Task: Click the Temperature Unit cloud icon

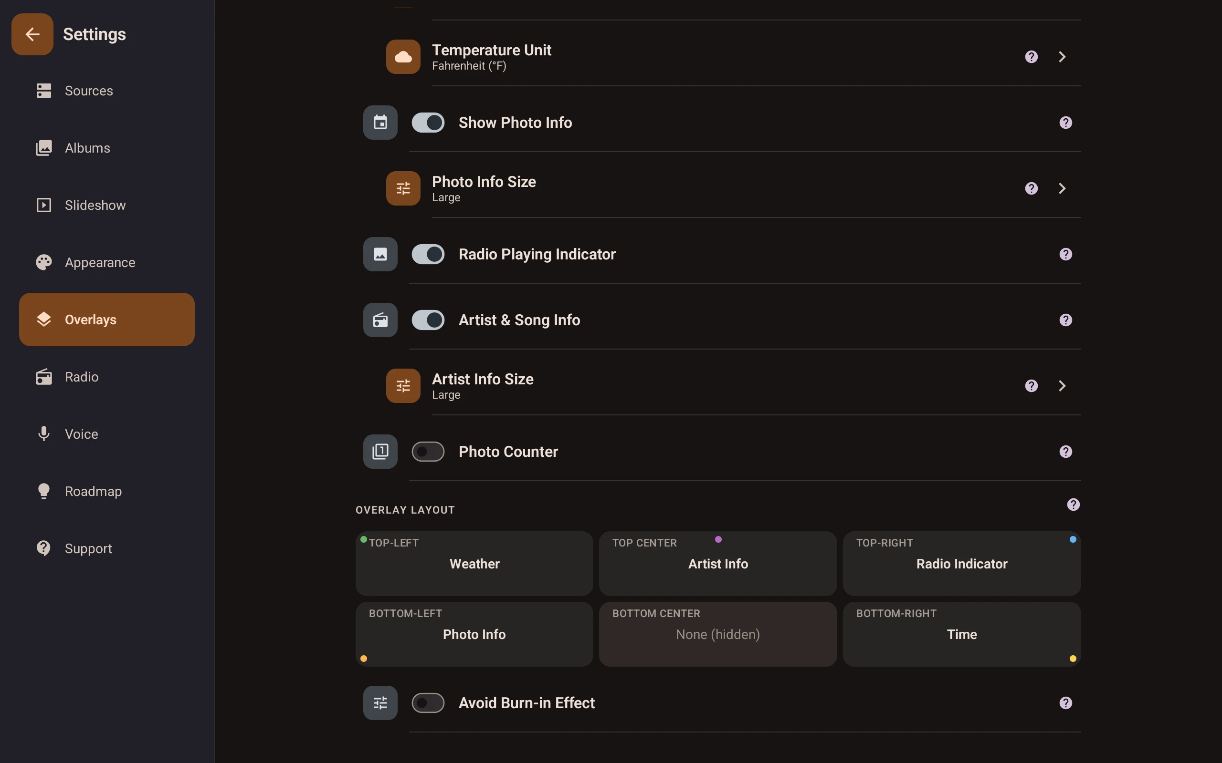Action: coord(403,57)
